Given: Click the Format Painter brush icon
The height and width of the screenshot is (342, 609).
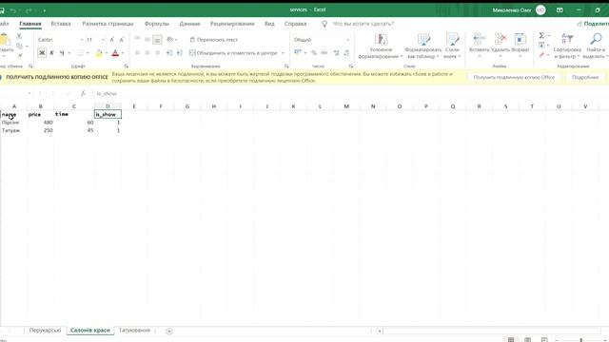Looking at the screenshot, I should 20,56.
